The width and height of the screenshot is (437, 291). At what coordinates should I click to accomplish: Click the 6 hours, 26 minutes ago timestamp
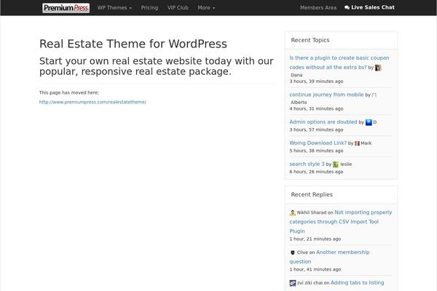316,172
